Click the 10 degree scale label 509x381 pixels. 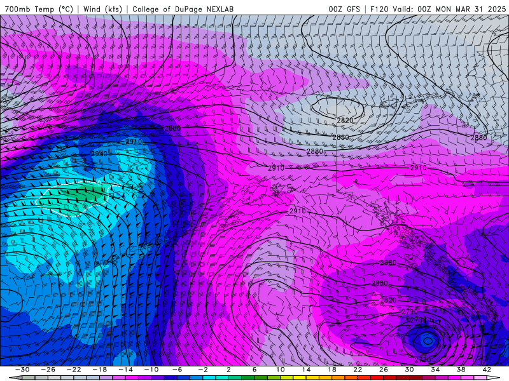pyautogui.click(x=280, y=370)
